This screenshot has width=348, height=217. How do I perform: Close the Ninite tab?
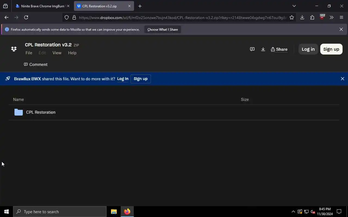coord(68,6)
